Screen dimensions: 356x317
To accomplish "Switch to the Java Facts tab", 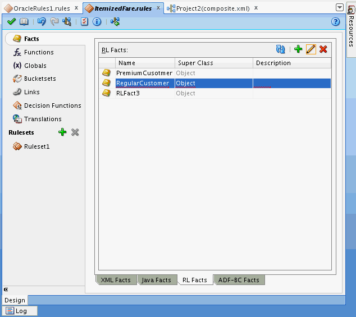I will pyautogui.click(x=157, y=280).
